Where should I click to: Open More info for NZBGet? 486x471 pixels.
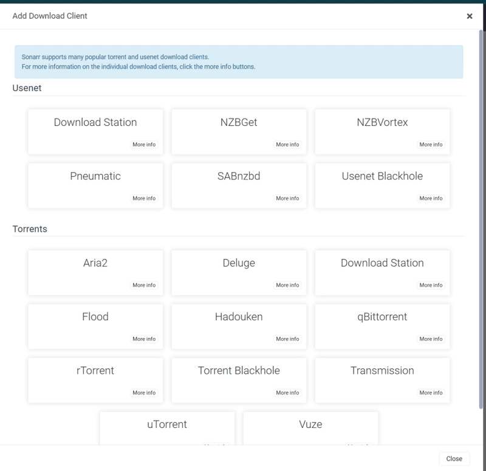(287, 145)
